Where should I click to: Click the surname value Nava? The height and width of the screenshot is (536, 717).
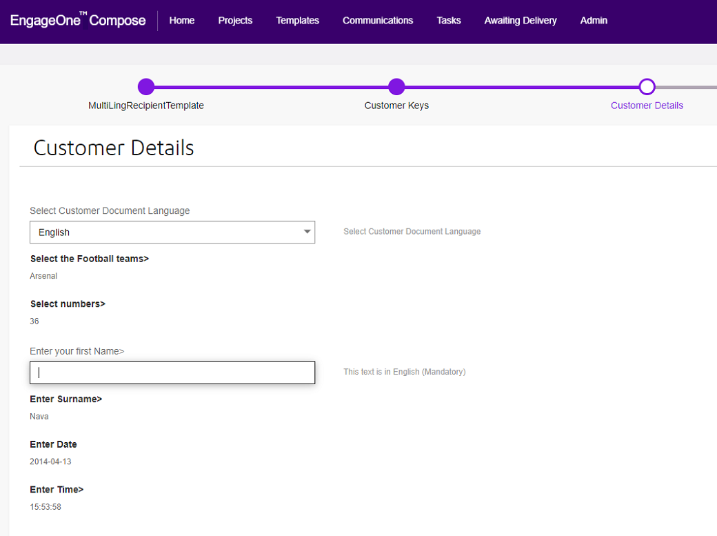pyautogui.click(x=39, y=417)
